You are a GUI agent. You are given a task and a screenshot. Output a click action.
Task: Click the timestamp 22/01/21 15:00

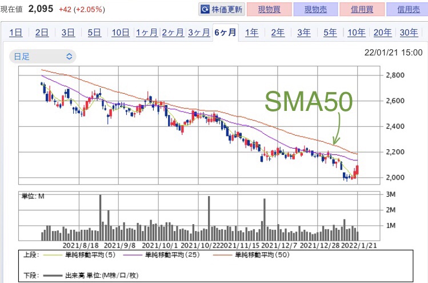393,53
